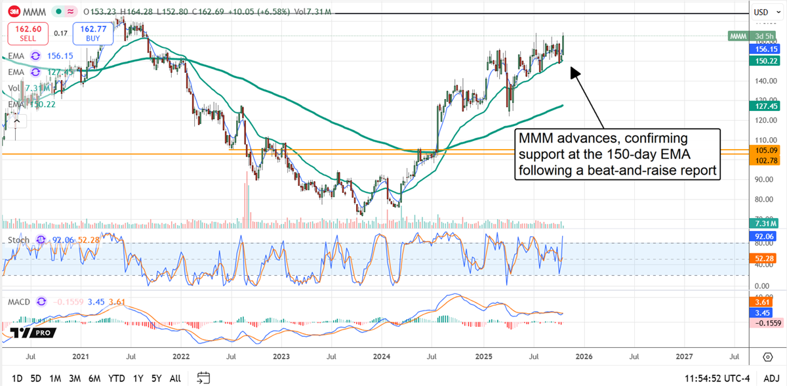Click the purple refresh icon beside EMA 127.45
The height and width of the screenshot is (386, 787).
coord(35,72)
